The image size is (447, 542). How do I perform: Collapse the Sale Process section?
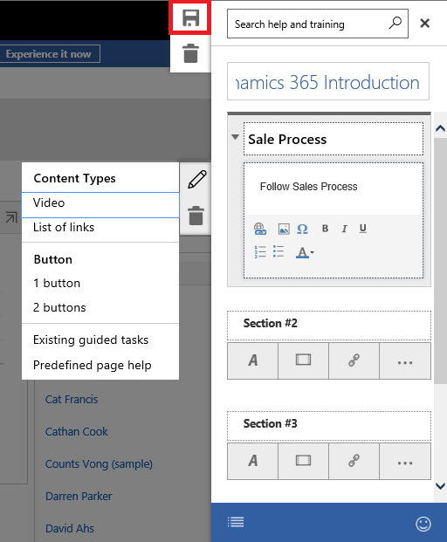click(x=235, y=137)
